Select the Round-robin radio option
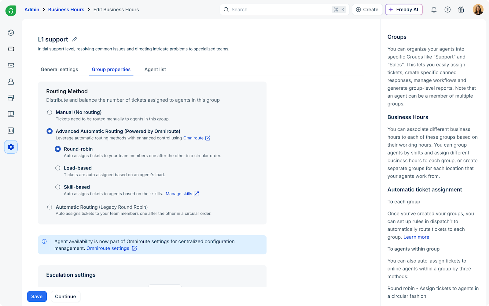 pyautogui.click(x=58, y=149)
